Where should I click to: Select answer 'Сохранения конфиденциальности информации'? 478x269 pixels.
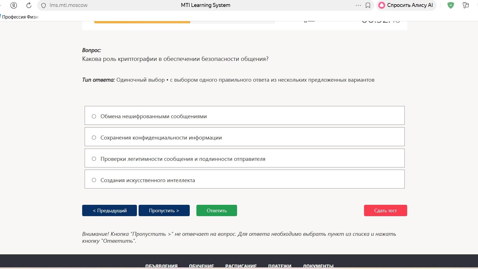[x=245, y=137]
